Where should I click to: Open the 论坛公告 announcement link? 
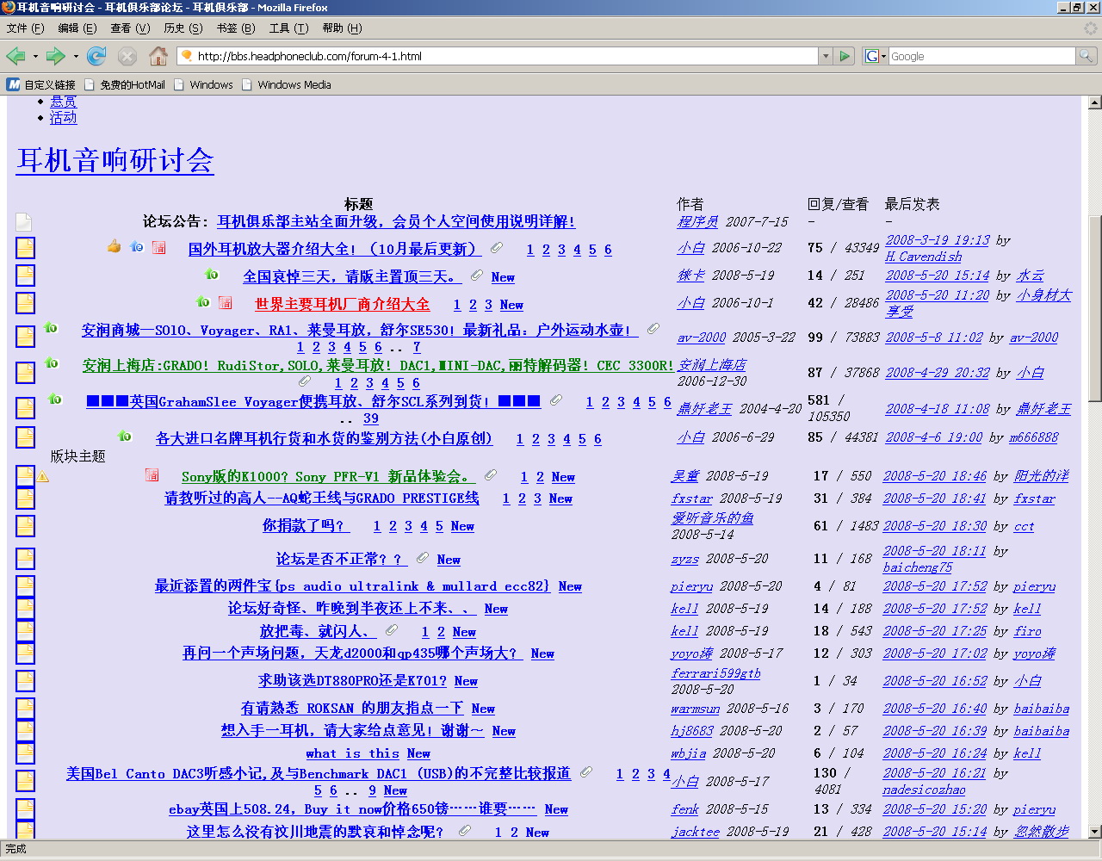(x=396, y=221)
